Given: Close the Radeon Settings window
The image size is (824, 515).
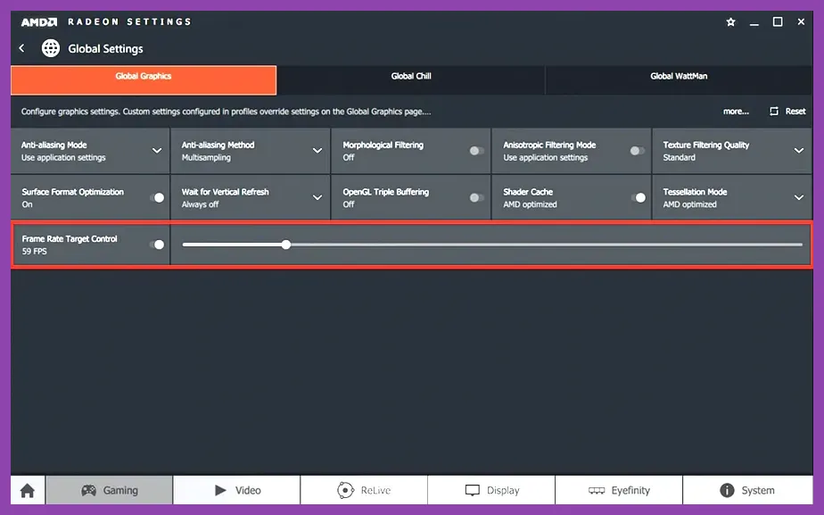Looking at the screenshot, I should [801, 21].
